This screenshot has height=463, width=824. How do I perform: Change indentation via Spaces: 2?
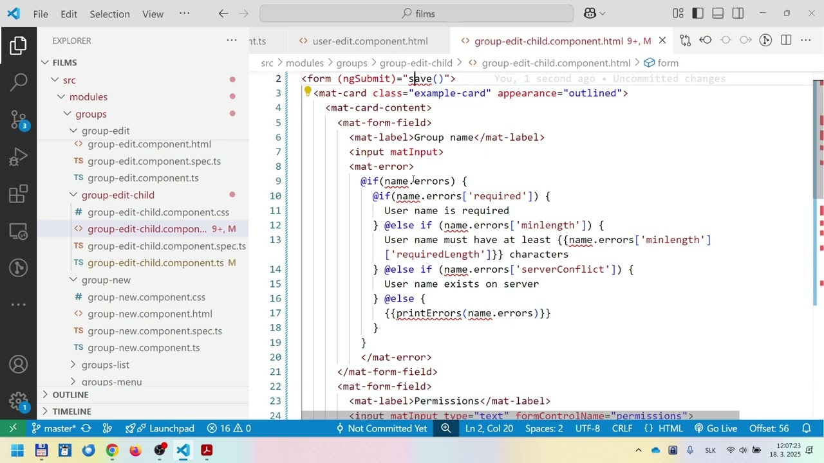(544, 428)
